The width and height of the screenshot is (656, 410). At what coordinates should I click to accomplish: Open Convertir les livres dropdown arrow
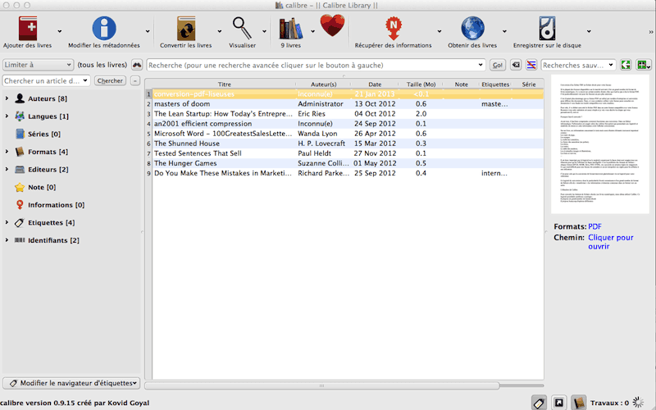[219, 31]
